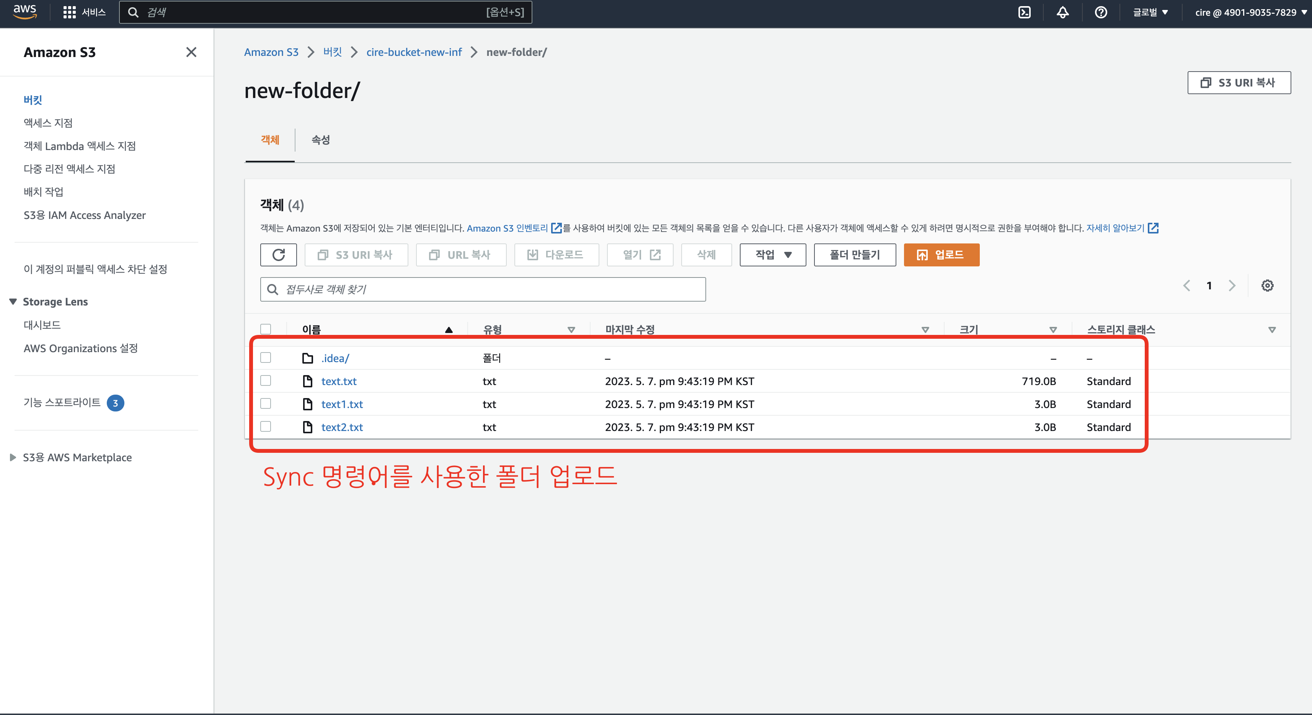Go to next page arrow

(1232, 286)
